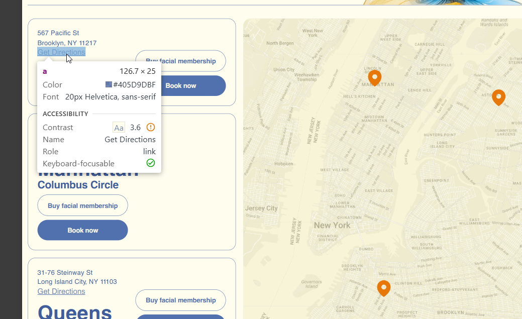This screenshot has width=522, height=319.
Task: Click the Role value 'link' in tooltip
Action: click(149, 152)
